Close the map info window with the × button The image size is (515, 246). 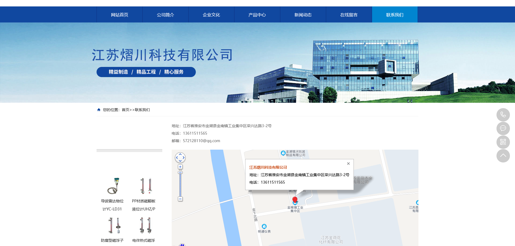click(x=348, y=164)
